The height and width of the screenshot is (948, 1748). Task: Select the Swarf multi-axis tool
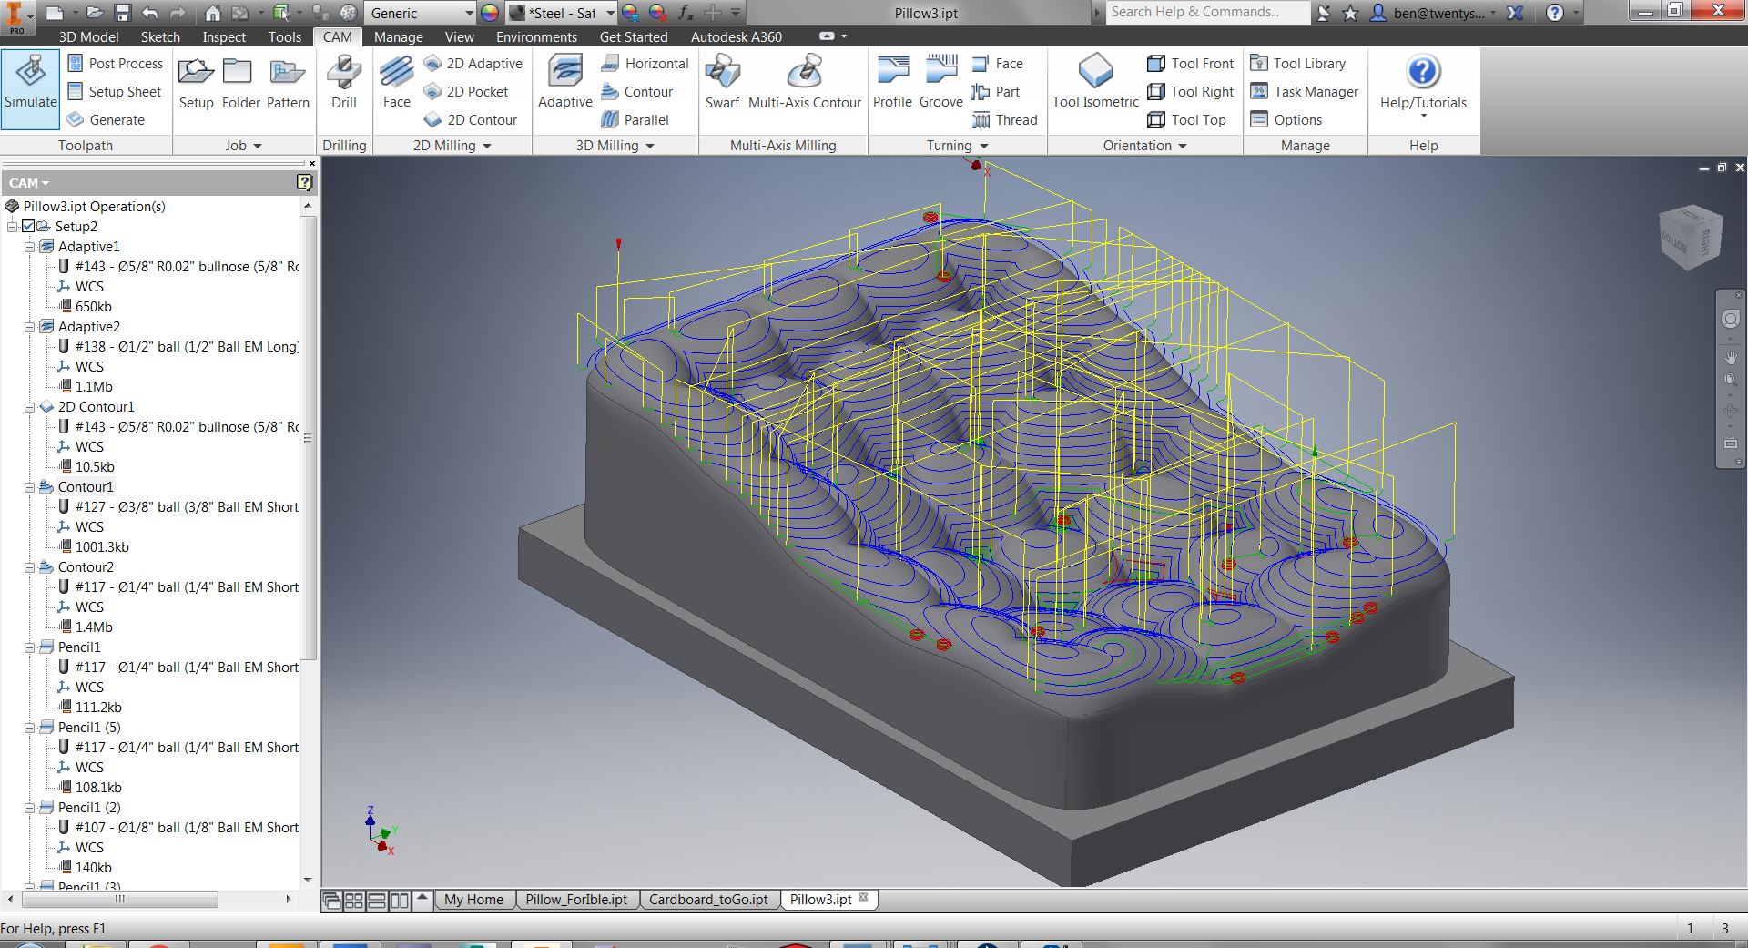[x=722, y=84]
